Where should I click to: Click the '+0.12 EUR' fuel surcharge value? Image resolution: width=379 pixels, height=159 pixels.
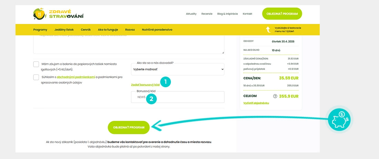point(293,69)
